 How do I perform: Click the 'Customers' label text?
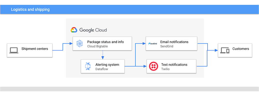tap(241, 49)
